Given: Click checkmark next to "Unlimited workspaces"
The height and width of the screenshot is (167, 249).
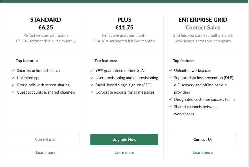Looking at the screenshot, I should coord(170,70).
